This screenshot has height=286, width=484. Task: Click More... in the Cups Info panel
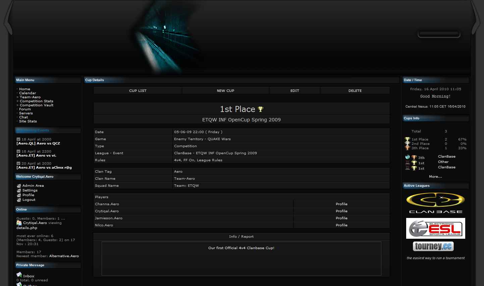pos(435,177)
